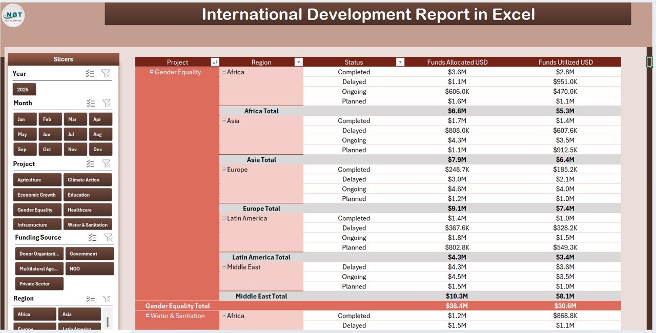Toggle multi-select in Region slicer
Viewport: 656px width, 333px height.
pos(90,299)
